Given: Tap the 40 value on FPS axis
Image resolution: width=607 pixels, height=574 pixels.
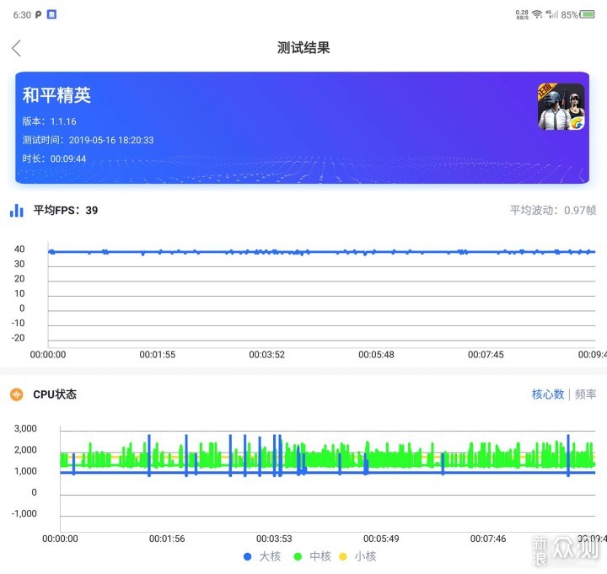Looking at the screenshot, I should [x=19, y=249].
